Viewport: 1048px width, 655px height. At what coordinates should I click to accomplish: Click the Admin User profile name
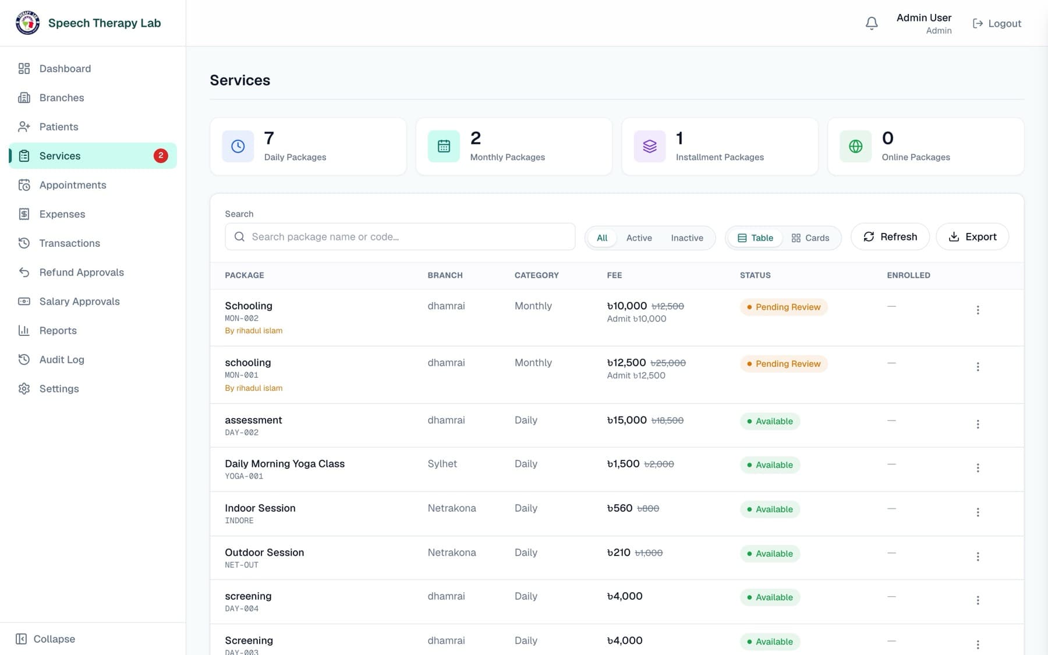point(924,18)
